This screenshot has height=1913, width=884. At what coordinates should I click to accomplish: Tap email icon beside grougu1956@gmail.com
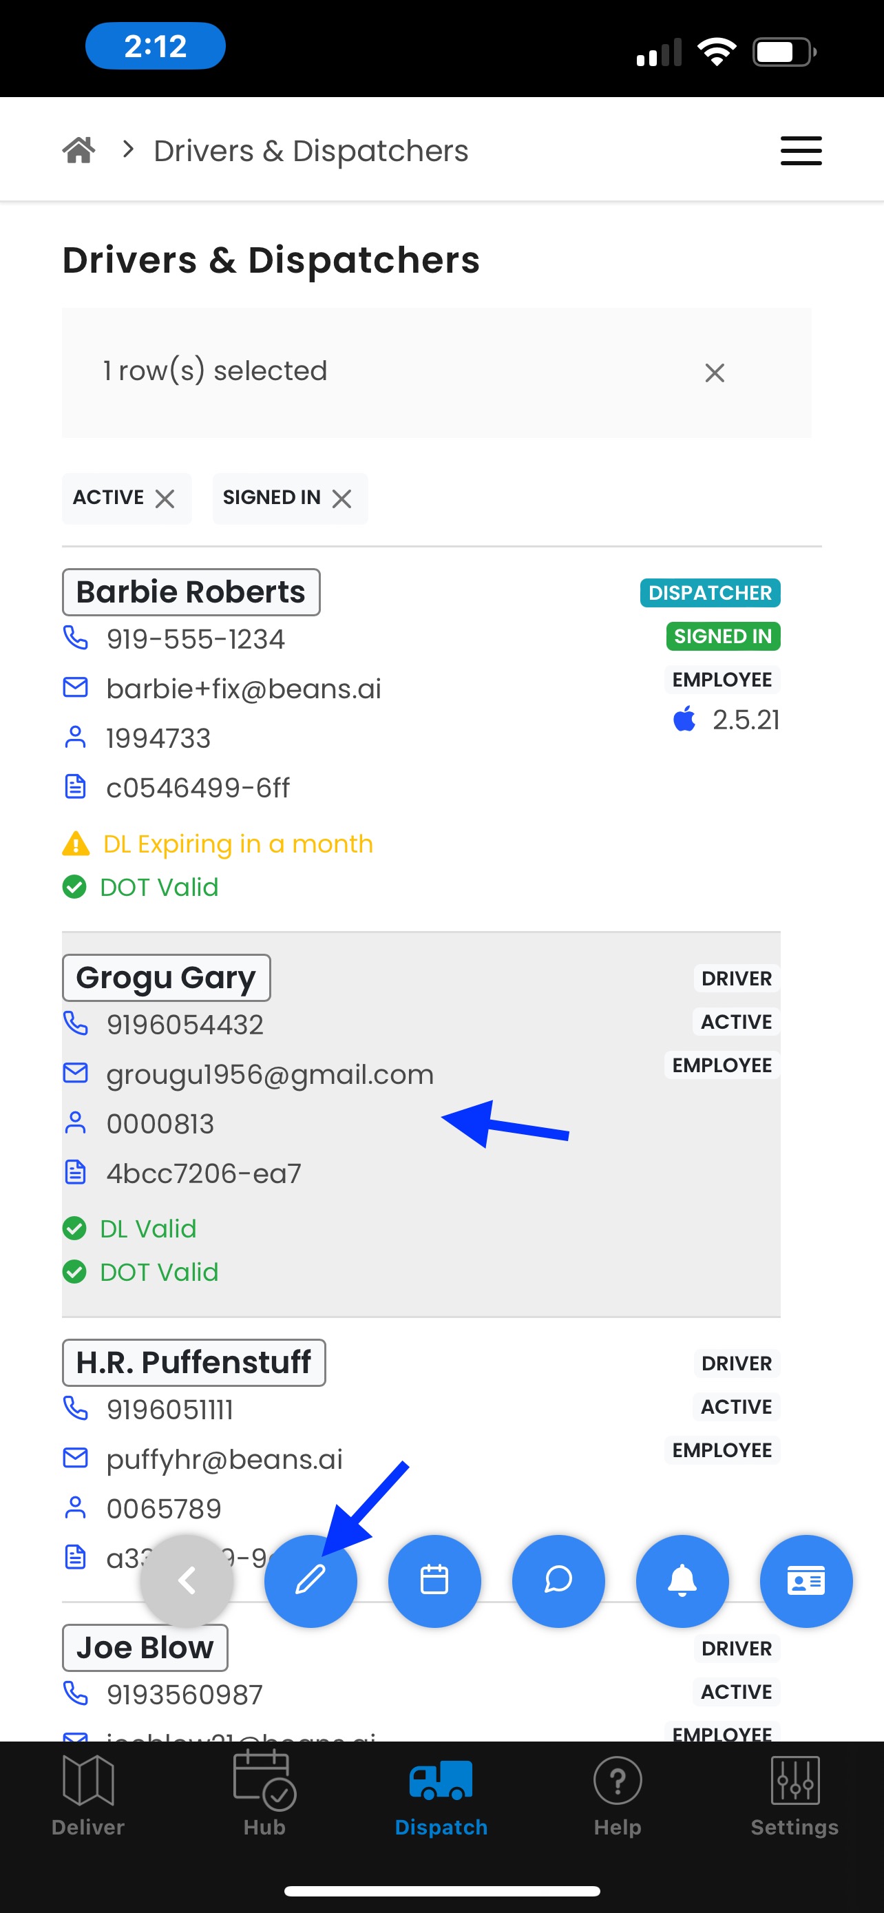(x=75, y=1073)
